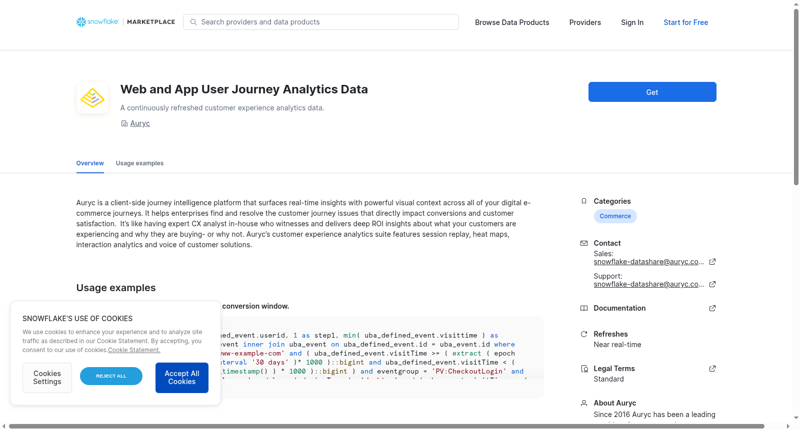Click the horizontal scrollbar at bottom

pyautogui.click(x=386, y=426)
